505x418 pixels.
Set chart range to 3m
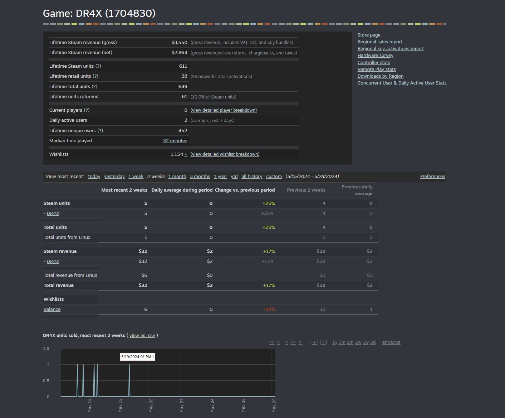(x=342, y=342)
